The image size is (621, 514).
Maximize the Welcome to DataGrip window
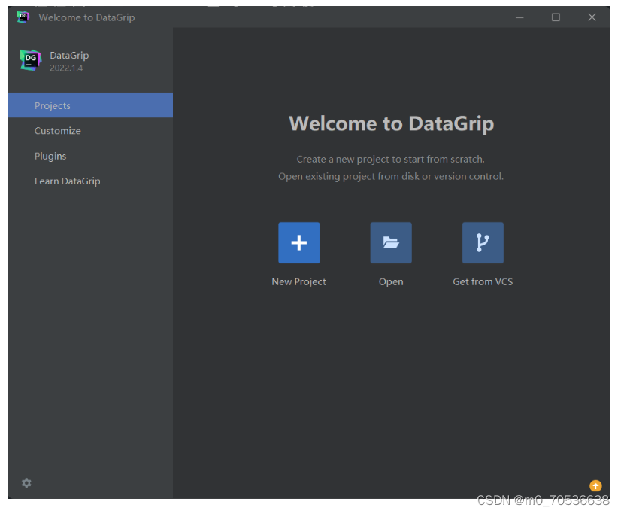coord(556,17)
